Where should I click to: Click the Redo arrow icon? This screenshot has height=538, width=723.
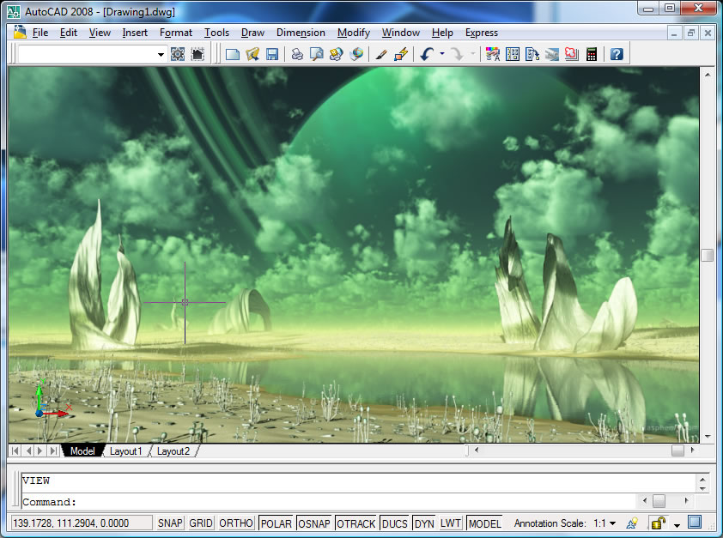[457, 54]
